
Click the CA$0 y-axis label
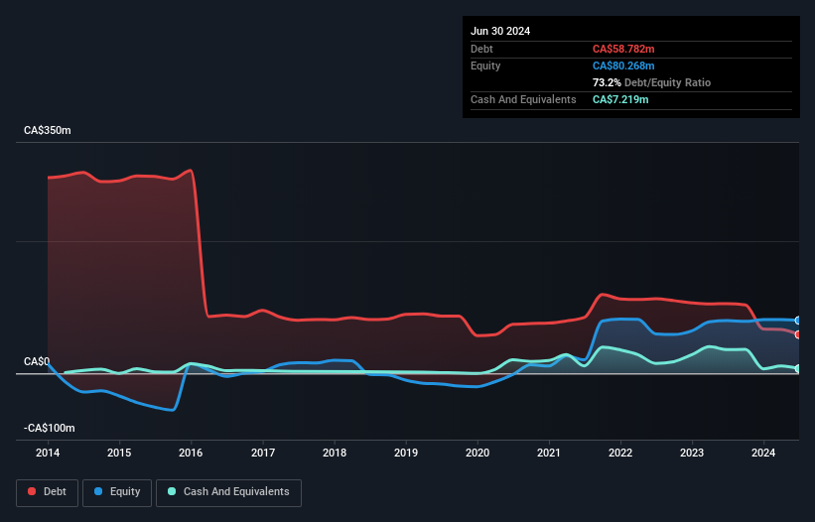pos(37,361)
